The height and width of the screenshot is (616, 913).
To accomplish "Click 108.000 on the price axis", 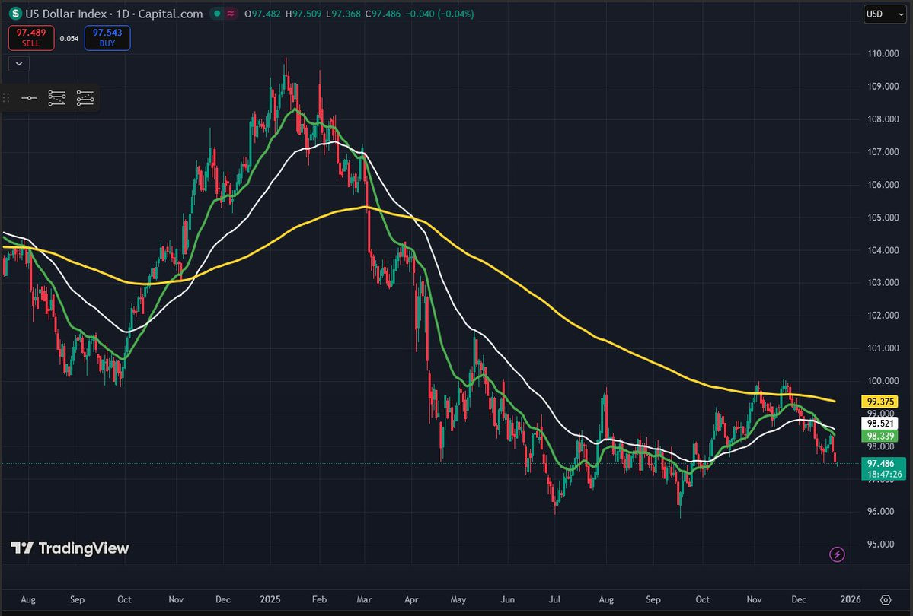I will click(883, 119).
